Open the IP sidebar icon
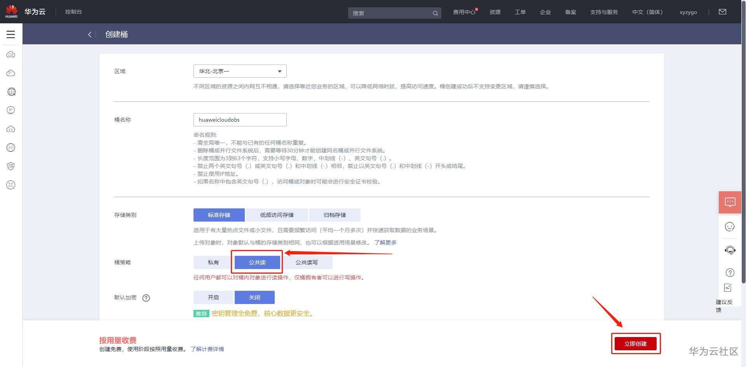746x367 pixels. pos(11,110)
